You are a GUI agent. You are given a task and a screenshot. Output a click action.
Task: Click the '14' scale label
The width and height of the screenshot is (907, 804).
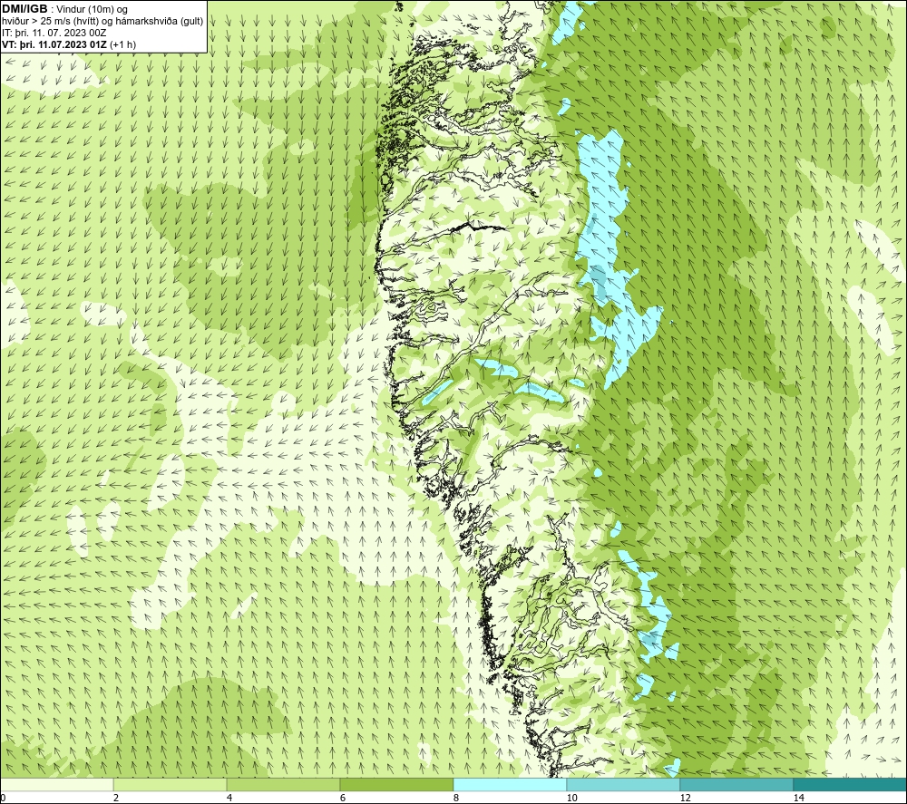798,798
